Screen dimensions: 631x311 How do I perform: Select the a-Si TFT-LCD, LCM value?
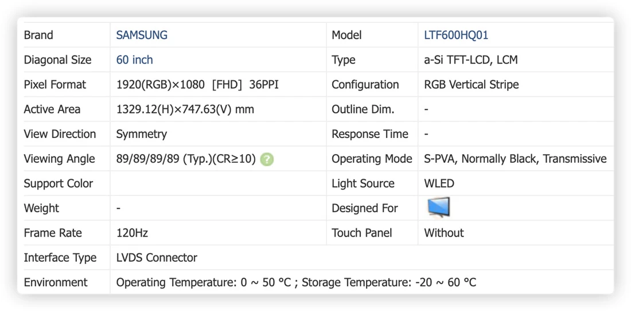pyautogui.click(x=471, y=60)
